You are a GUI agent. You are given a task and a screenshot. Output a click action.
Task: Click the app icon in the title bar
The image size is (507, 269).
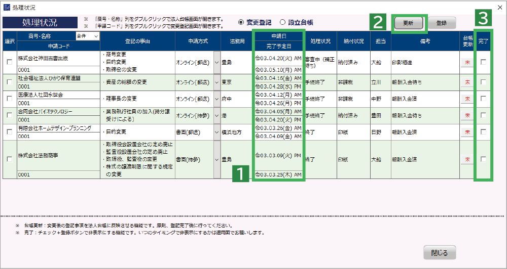click(7, 8)
